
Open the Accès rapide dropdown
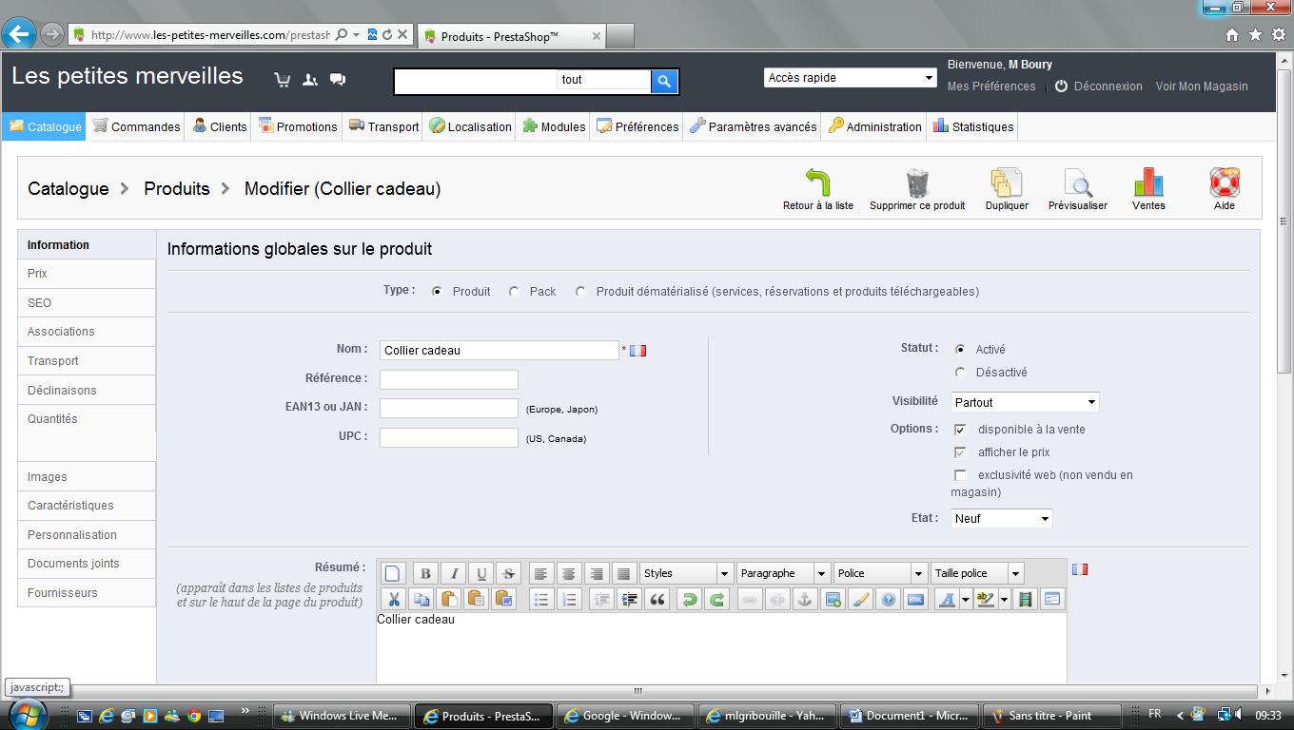click(x=851, y=78)
